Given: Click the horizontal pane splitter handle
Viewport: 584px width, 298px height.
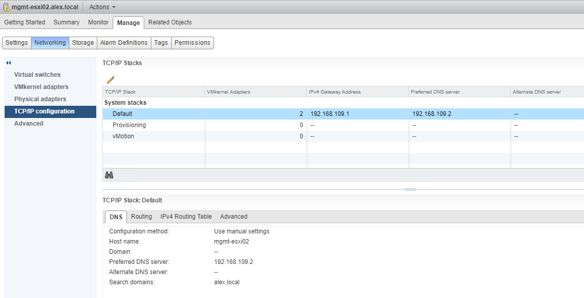Looking at the screenshot, I should tap(410, 189).
